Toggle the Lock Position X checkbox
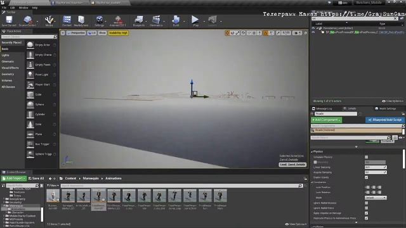This screenshot has height=228, width=406. pyautogui.click(x=368, y=187)
